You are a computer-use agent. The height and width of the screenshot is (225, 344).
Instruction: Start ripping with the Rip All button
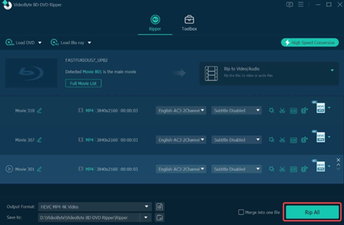click(x=312, y=212)
